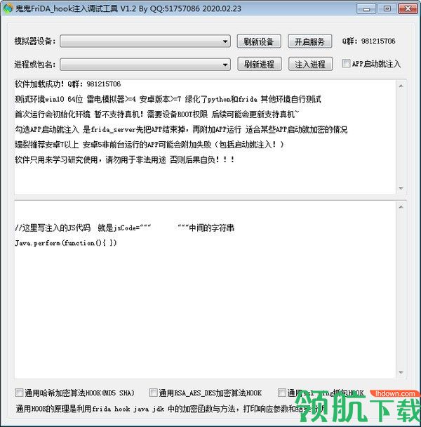Enable the APP启动就注入 checkbox
This screenshot has height=427, width=421.
point(346,63)
